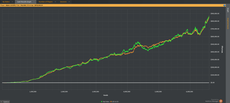The width and height of the screenshot is (230, 103).
Task: Click the Hold'em Manager 2 logo icon
Action: (221, 101)
